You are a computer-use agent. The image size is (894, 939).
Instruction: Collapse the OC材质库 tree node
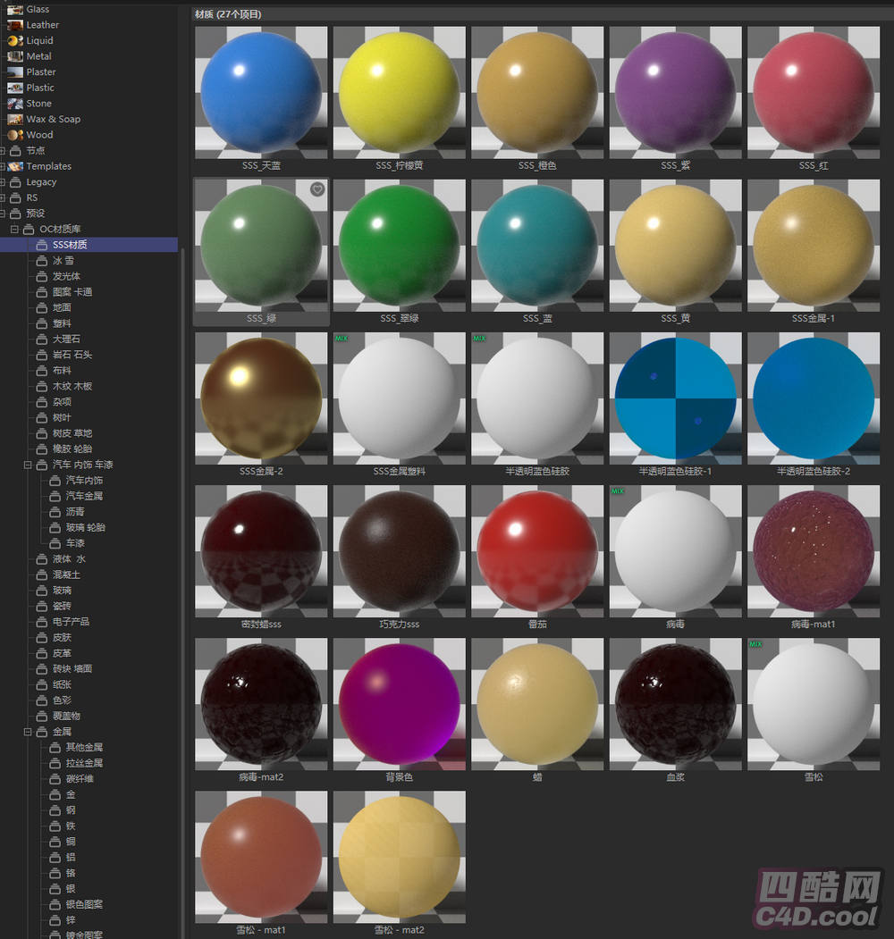point(15,230)
